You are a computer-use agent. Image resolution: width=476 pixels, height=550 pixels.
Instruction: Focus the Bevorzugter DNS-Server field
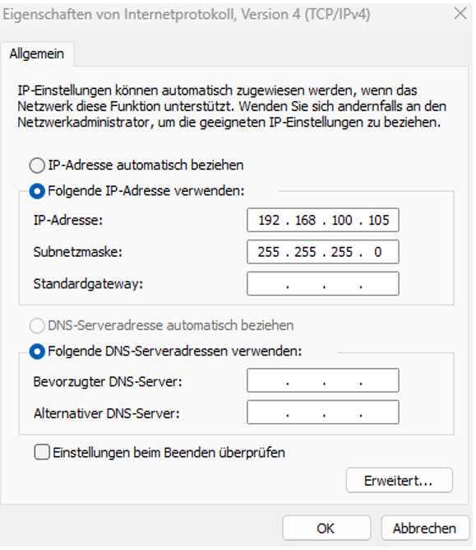coord(322,380)
